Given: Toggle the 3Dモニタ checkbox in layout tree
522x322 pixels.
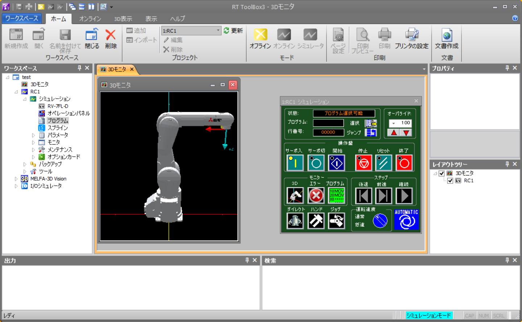Looking at the screenshot, I should [x=442, y=173].
